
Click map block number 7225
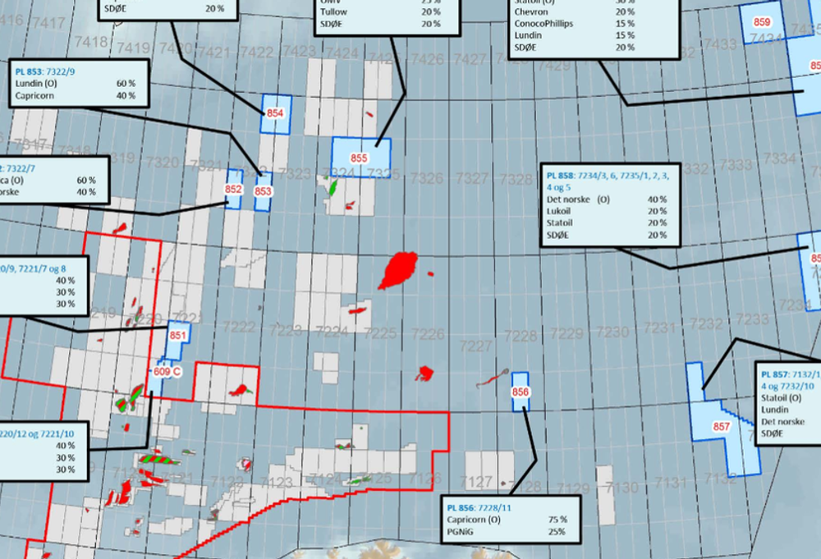point(380,333)
